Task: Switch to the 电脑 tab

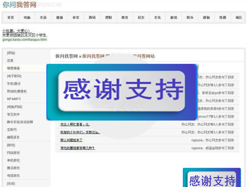Action: pos(27,18)
